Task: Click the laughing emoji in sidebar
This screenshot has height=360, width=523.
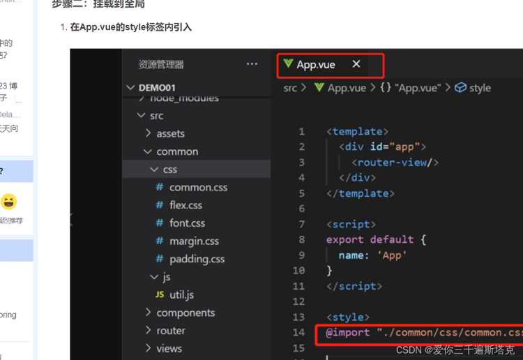Action: click(x=8, y=202)
